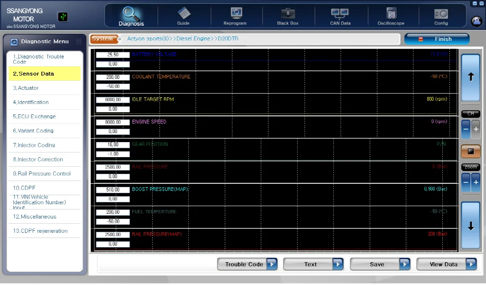This screenshot has width=486, height=285.
Task: Select 4.Identification menu item
Action: (x=45, y=102)
